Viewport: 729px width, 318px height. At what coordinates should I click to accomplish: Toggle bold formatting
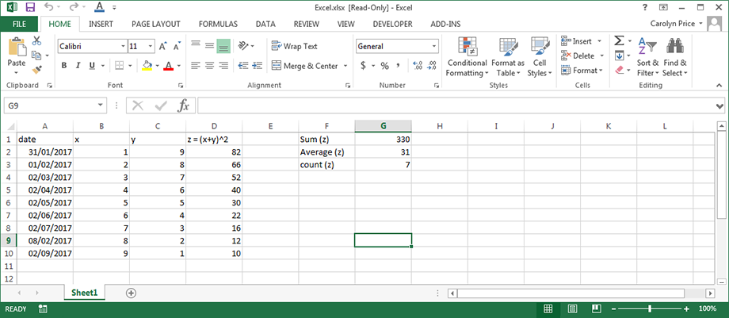[64, 66]
